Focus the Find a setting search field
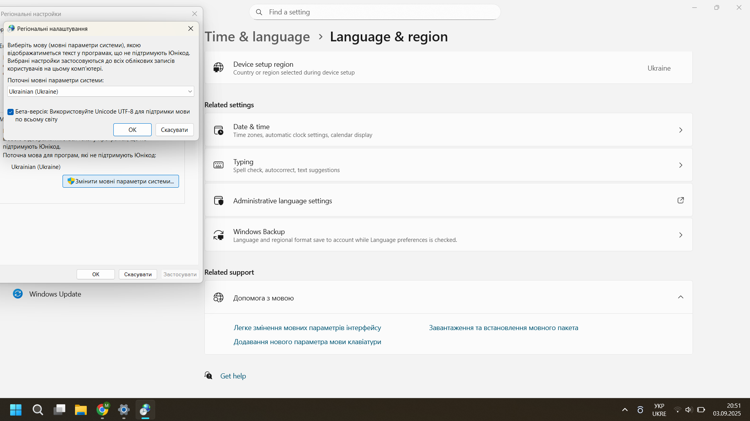The width and height of the screenshot is (750, 421). [x=375, y=12]
